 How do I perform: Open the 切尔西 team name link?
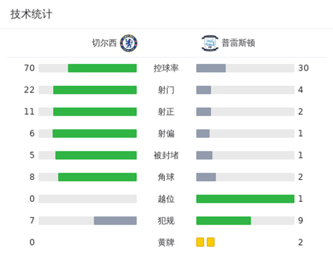[104, 43]
